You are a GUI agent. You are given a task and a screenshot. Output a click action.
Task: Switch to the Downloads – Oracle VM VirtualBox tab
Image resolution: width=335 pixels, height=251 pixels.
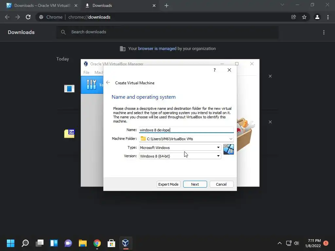40,6
